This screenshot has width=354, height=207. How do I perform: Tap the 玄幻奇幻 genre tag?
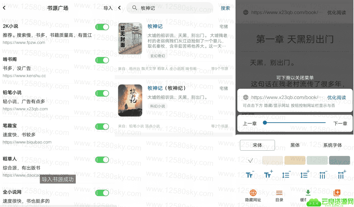pyautogui.click(x=158, y=56)
